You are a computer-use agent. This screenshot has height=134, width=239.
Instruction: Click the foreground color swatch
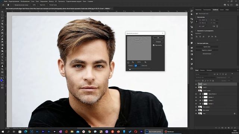pyautogui.click(x=1, y=80)
